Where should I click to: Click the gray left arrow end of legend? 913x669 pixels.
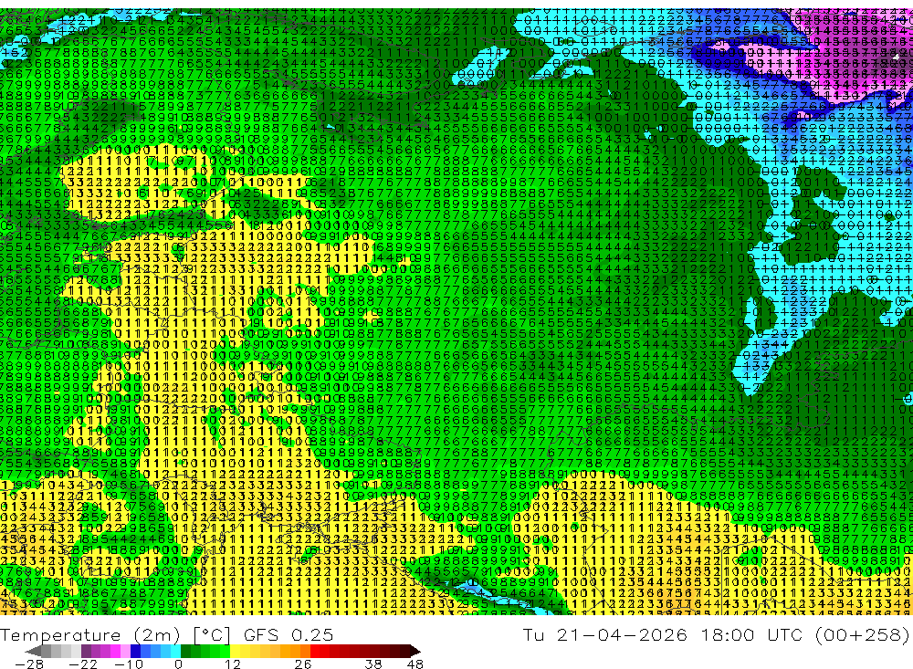[x=33, y=651]
